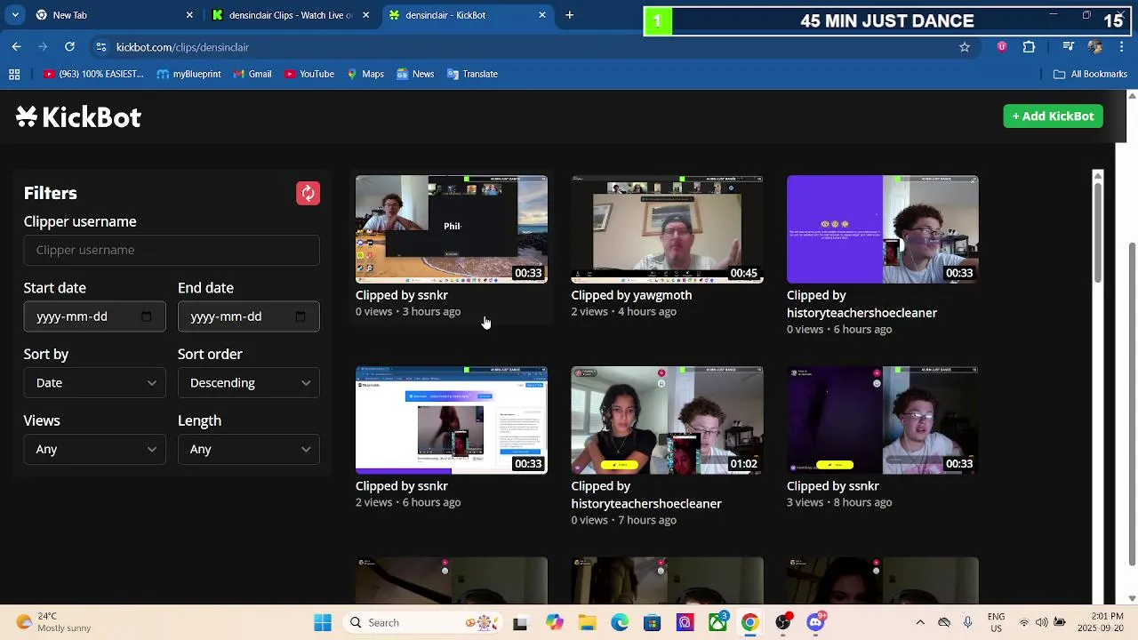
Task: Play the ssnkr clip from 3 hours ago
Action: [x=452, y=229]
